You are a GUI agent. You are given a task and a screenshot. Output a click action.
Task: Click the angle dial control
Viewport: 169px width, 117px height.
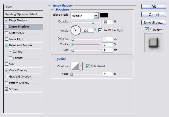[76, 30]
